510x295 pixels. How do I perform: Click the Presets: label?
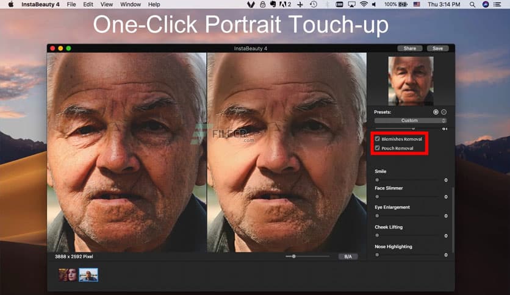point(382,112)
